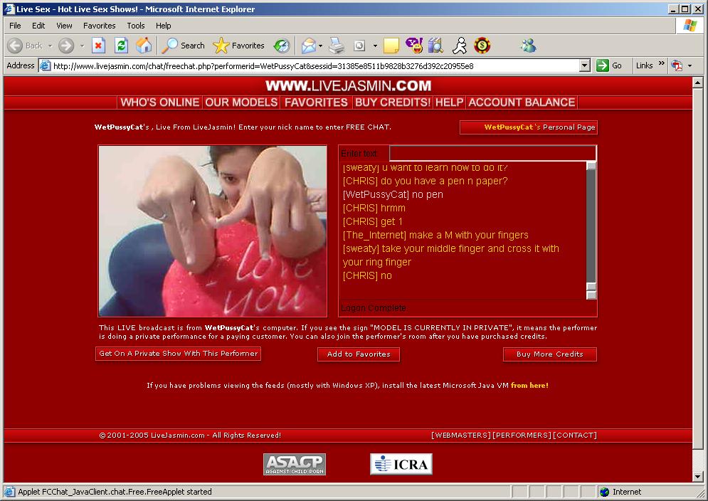The image size is (708, 501).
Task: Stop page loading with the red X icon
Action: click(98, 46)
